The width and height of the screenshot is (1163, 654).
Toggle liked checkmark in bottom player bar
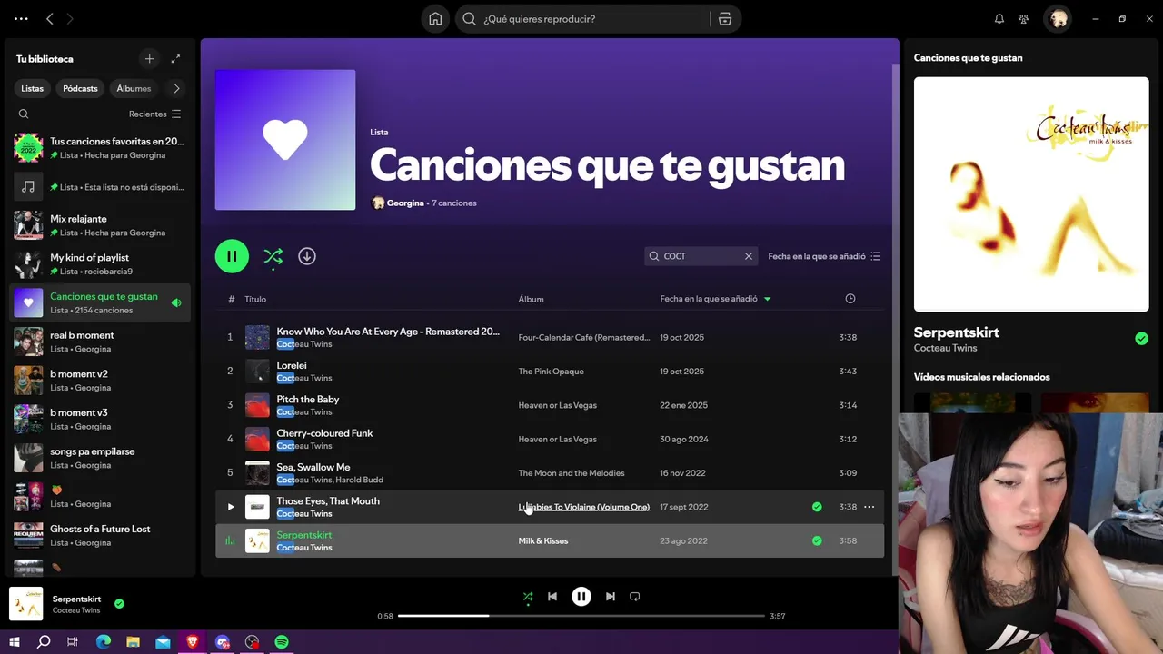click(119, 603)
